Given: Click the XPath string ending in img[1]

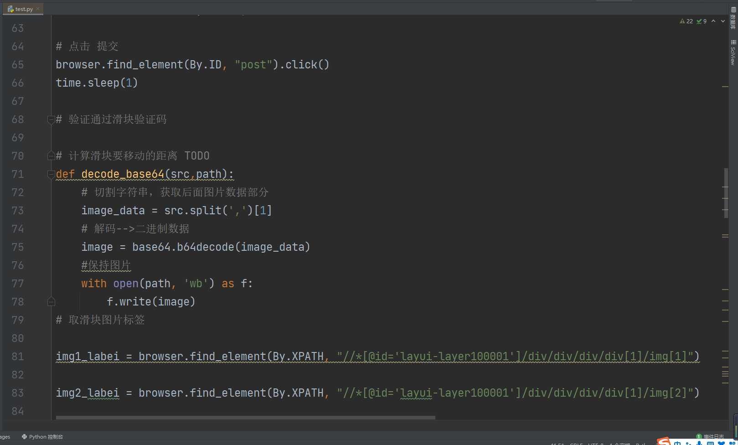Looking at the screenshot, I should point(515,357).
